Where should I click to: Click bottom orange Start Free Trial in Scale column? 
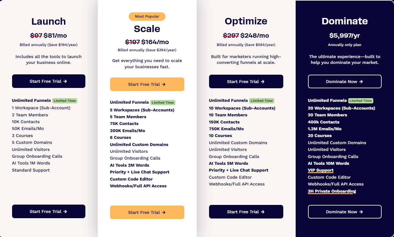tap(147, 212)
